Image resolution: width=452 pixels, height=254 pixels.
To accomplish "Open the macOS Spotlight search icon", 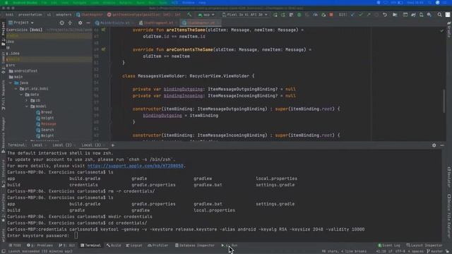I will 430,3.
